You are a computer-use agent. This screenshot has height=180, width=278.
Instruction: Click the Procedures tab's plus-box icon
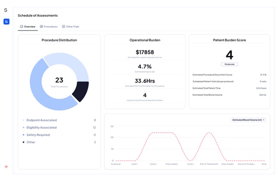[x=42, y=27]
